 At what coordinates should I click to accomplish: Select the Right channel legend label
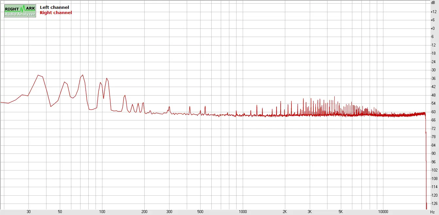(56, 13)
